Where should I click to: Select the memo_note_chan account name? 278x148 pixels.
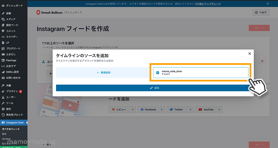(172, 71)
